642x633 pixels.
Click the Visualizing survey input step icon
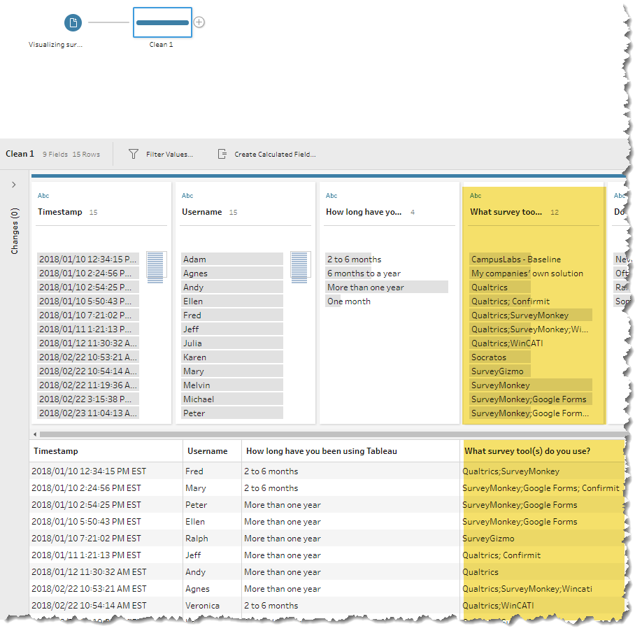(73, 22)
